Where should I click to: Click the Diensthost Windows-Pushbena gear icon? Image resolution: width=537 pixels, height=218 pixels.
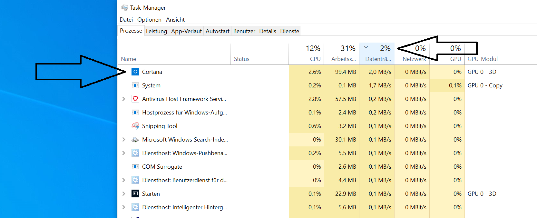pyautogui.click(x=135, y=153)
